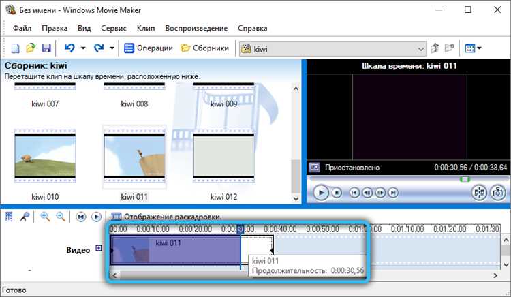Open the undo history dropdown arrow
Viewport: 511px width, 297px height.
tap(83, 48)
